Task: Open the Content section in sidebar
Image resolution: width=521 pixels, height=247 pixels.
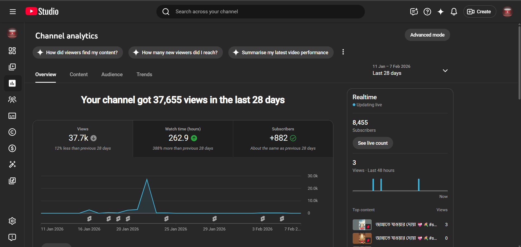Action: [12, 67]
